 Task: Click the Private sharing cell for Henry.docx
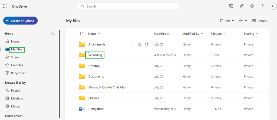(x=249, y=109)
